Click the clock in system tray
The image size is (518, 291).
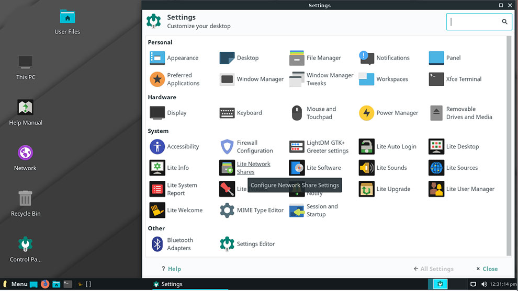pyautogui.click(x=503, y=284)
